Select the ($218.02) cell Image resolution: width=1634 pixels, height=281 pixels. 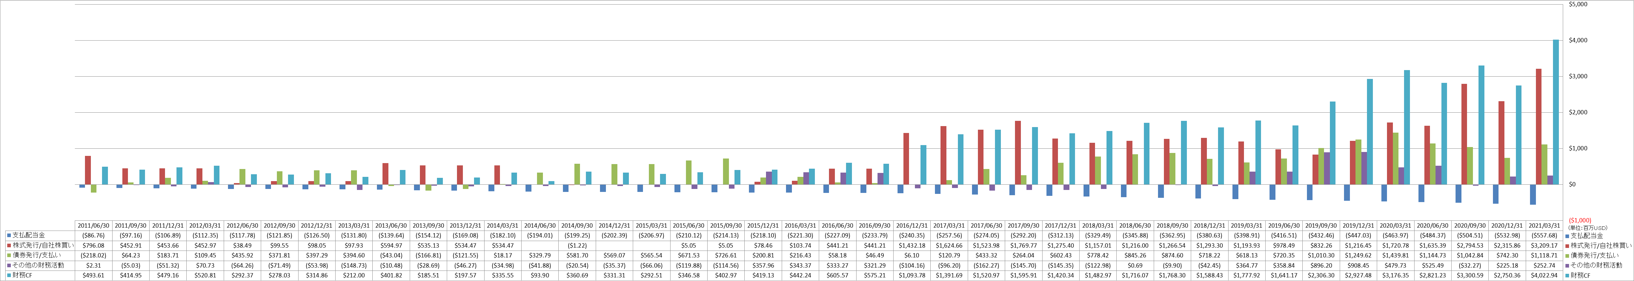pyautogui.click(x=94, y=255)
